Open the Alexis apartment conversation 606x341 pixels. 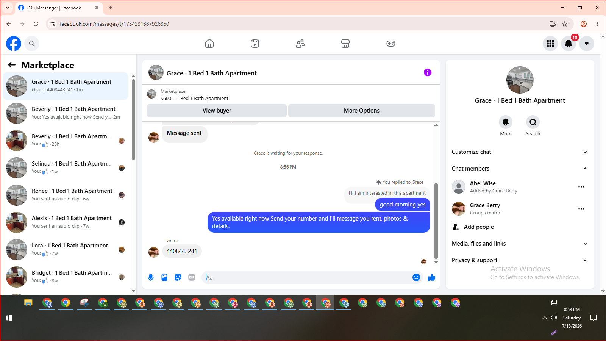tap(66, 222)
